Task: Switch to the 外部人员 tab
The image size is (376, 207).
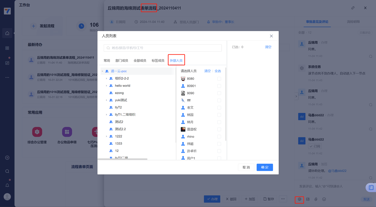Action: click(176, 61)
